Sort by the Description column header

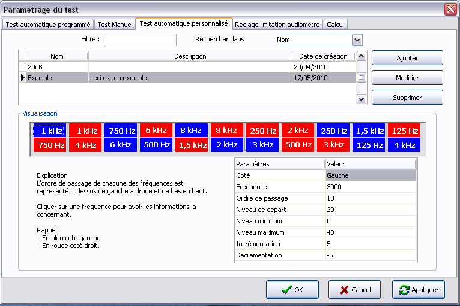click(190, 56)
